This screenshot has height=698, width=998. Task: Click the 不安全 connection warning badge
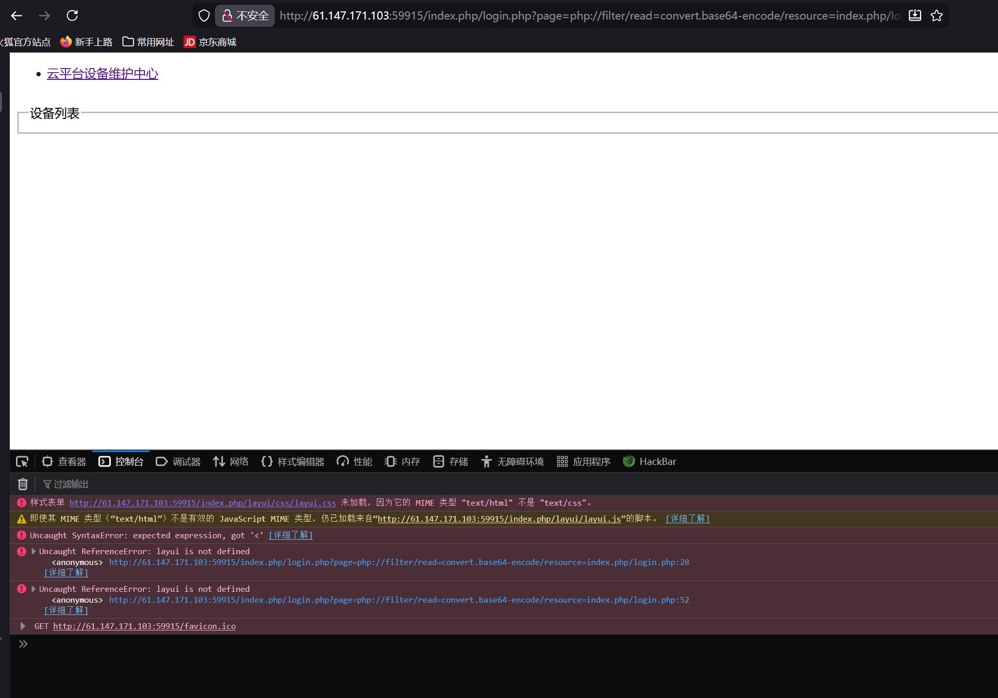245,15
